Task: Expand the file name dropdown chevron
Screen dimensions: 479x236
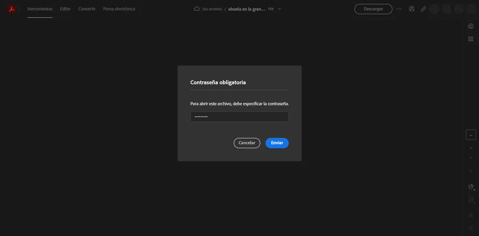Action: (279, 9)
